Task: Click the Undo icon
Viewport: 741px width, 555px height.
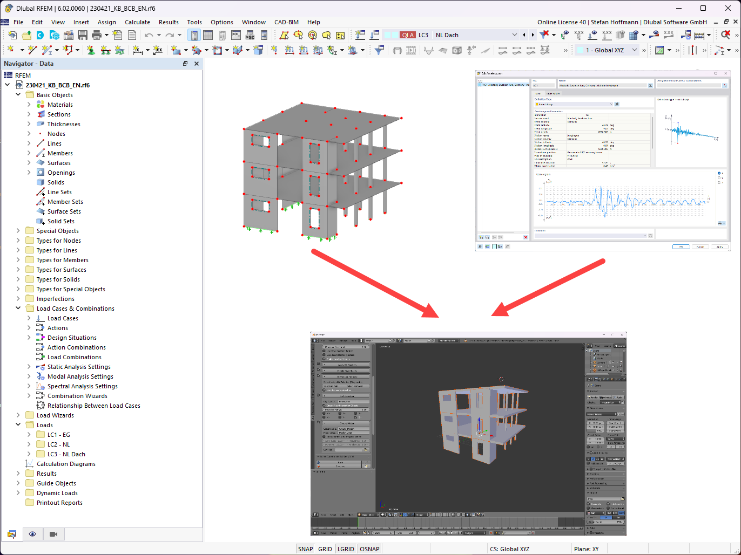Action: point(149,35)
